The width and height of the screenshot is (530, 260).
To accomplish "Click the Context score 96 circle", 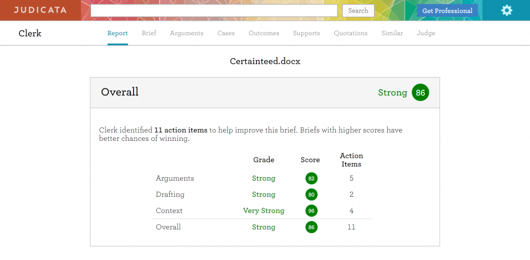I will (311, 211).
